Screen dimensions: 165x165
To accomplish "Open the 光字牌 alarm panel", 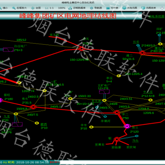I will pyautogui.click(x=112, y=8).
